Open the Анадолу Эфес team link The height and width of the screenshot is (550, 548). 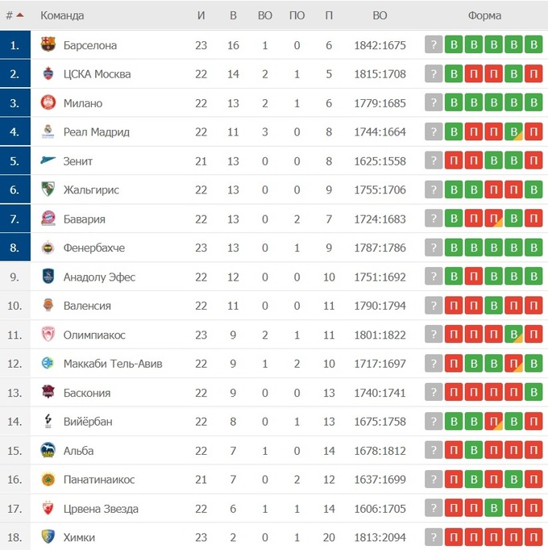99,277
